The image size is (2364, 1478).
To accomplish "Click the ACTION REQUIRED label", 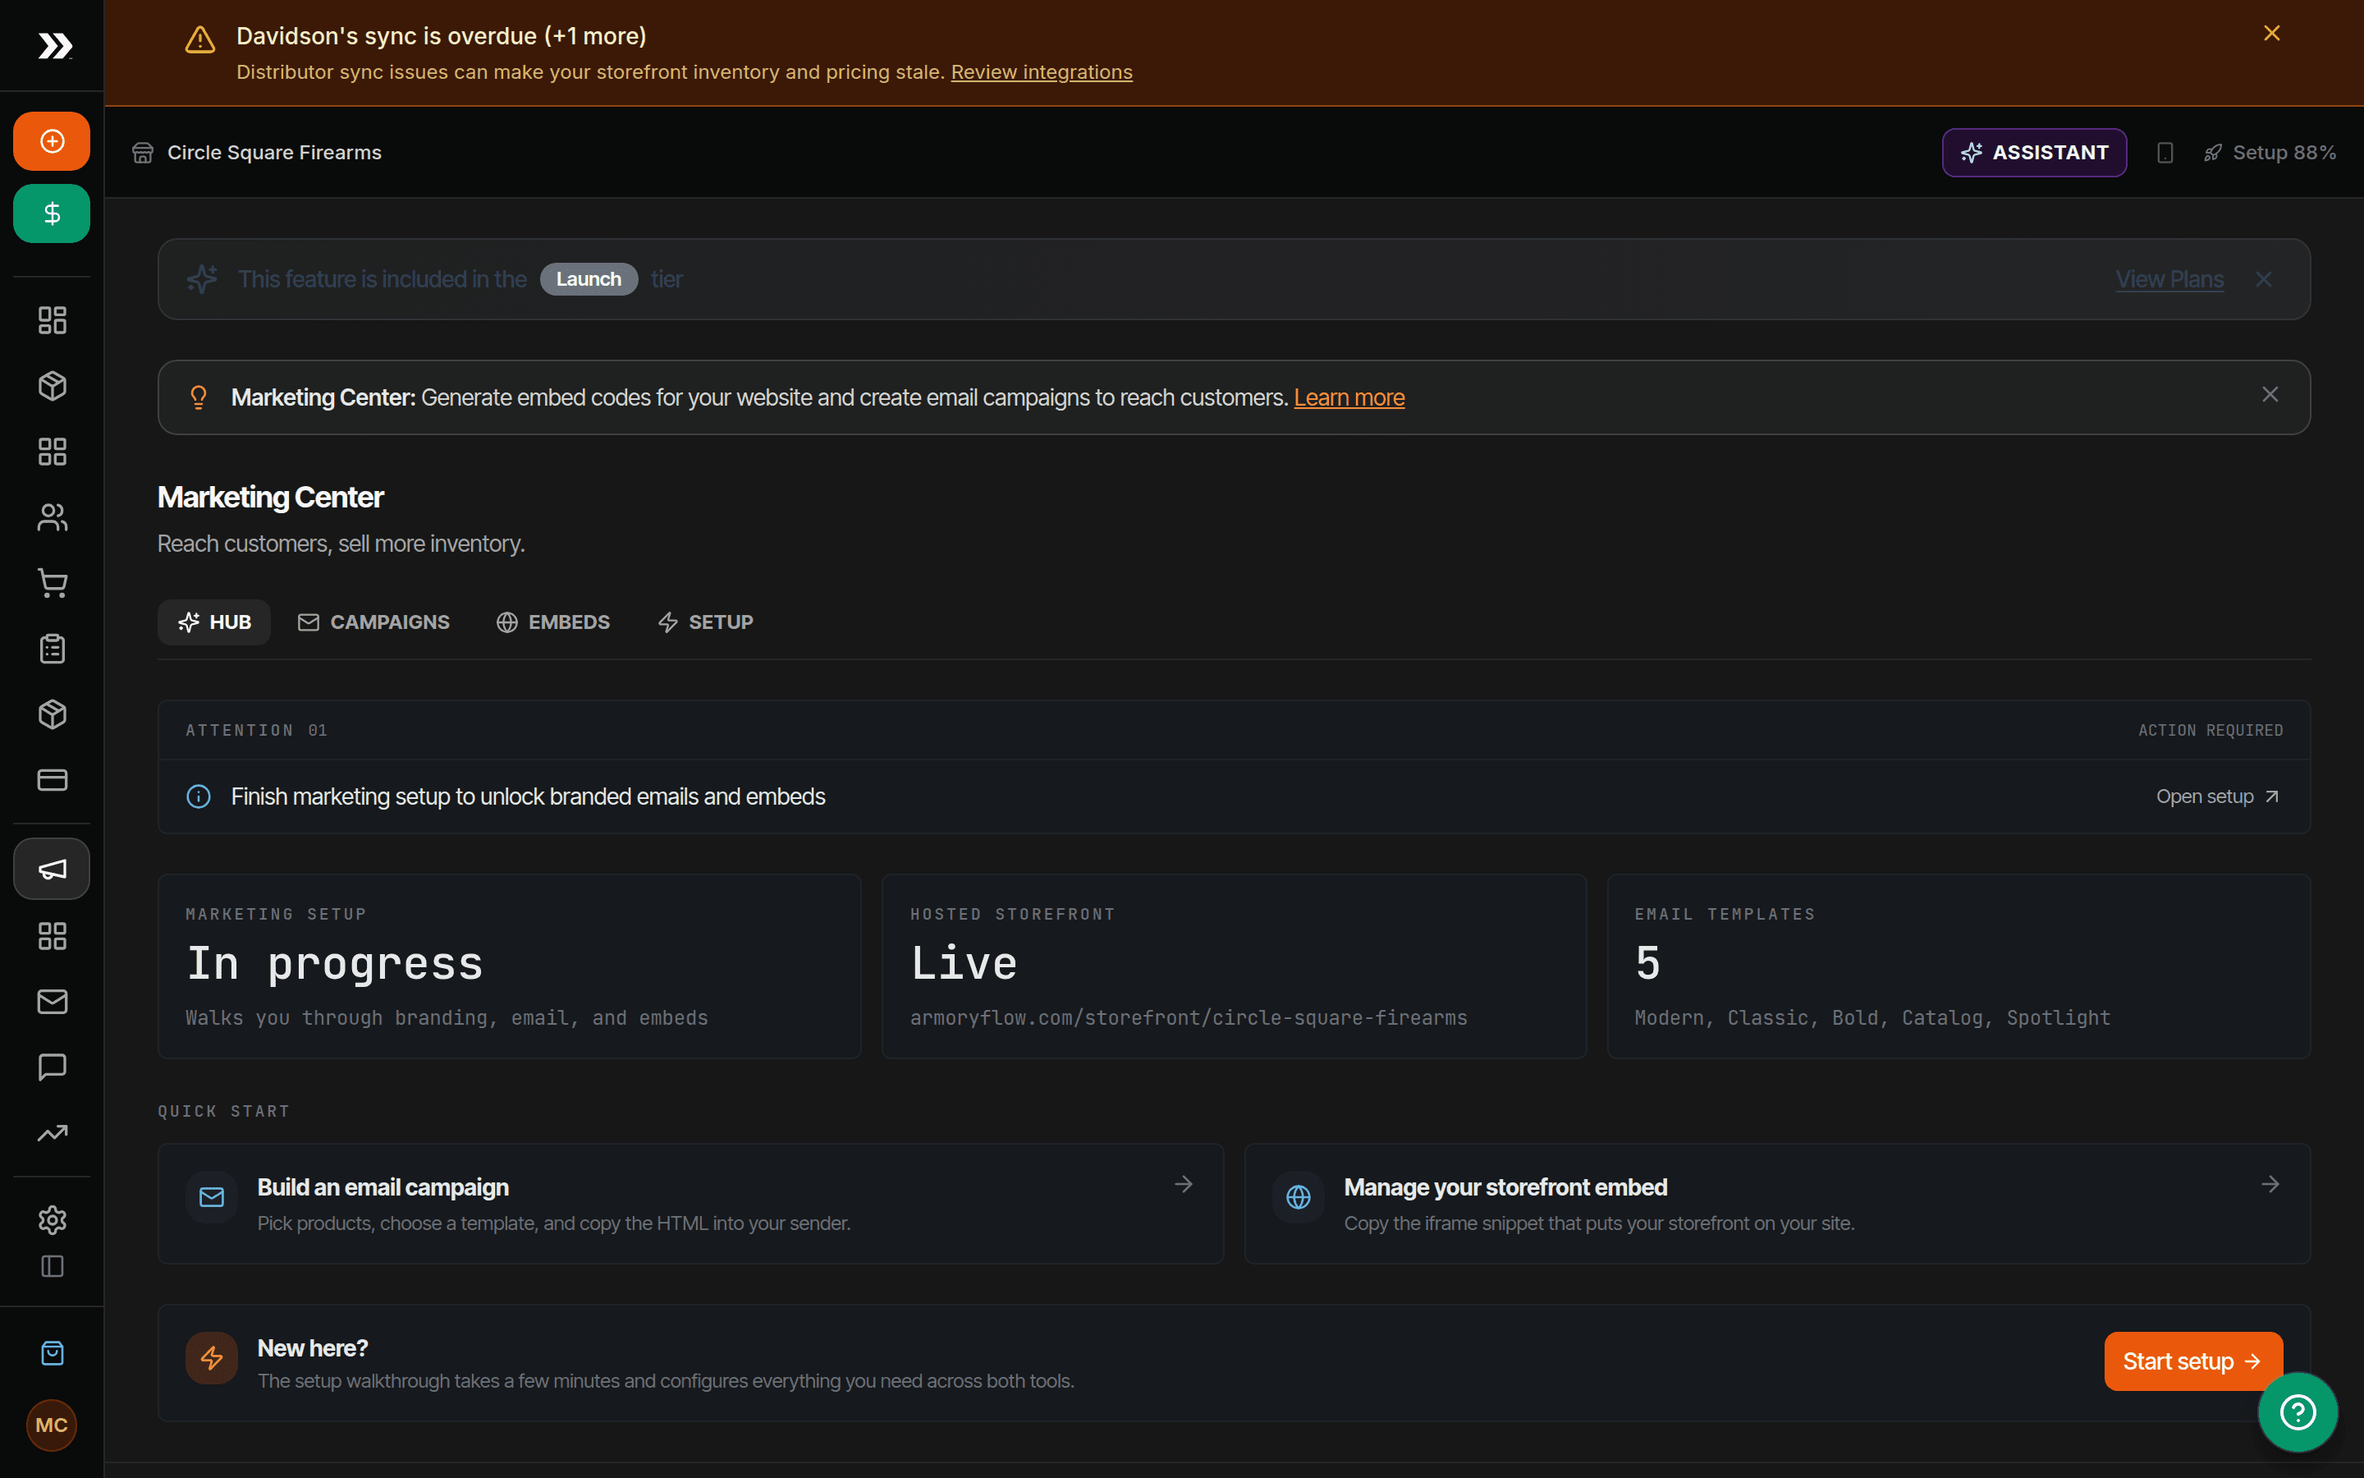I will tap(2211, 730).
